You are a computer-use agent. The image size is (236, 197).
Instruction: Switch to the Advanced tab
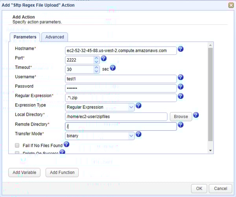(x=55, y=37)
